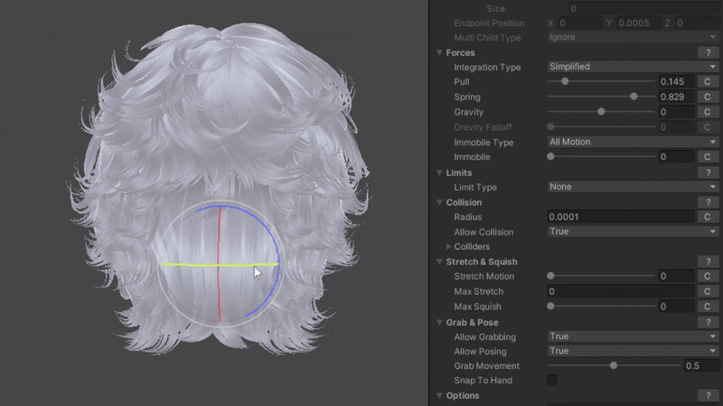
Task: Expand the Colliders list
Action: click(449, 246)
